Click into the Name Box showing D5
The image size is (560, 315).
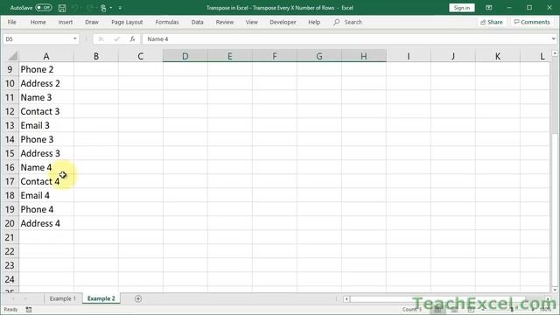click(37, 38)
